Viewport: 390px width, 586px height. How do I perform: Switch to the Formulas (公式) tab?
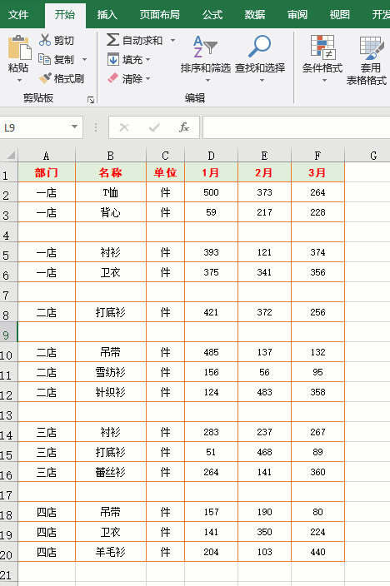pos(212,15)
